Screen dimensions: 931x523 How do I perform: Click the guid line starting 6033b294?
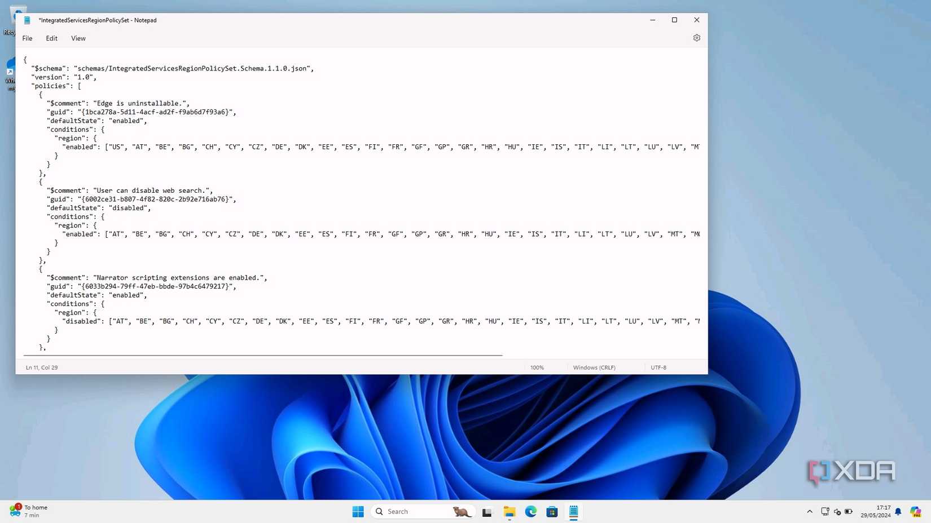coord(141,286)
